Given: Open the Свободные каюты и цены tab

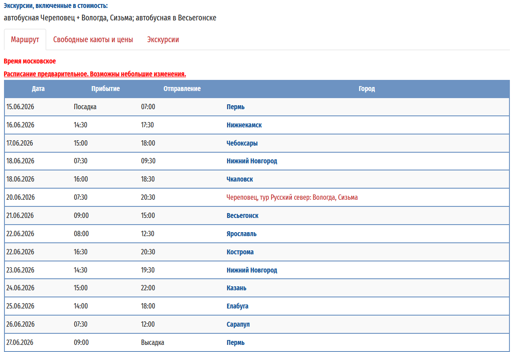Looking at the screenshot, I should coord(93,40).
